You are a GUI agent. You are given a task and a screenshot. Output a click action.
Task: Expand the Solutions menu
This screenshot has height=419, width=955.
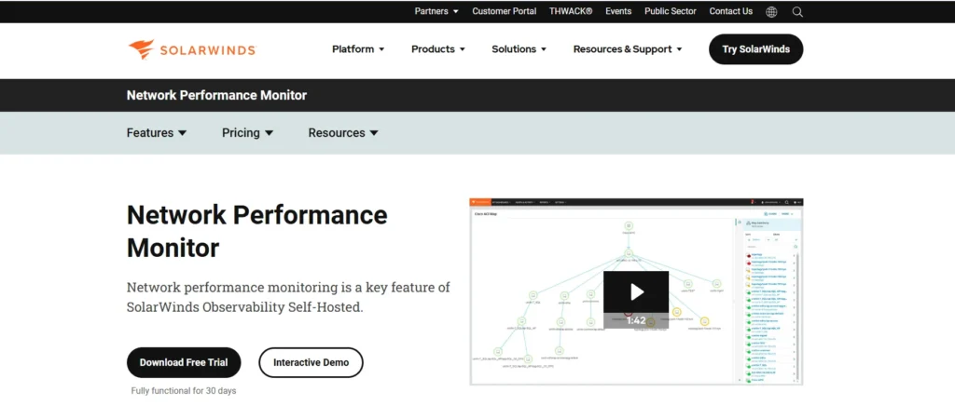click(x=519, y=49)
